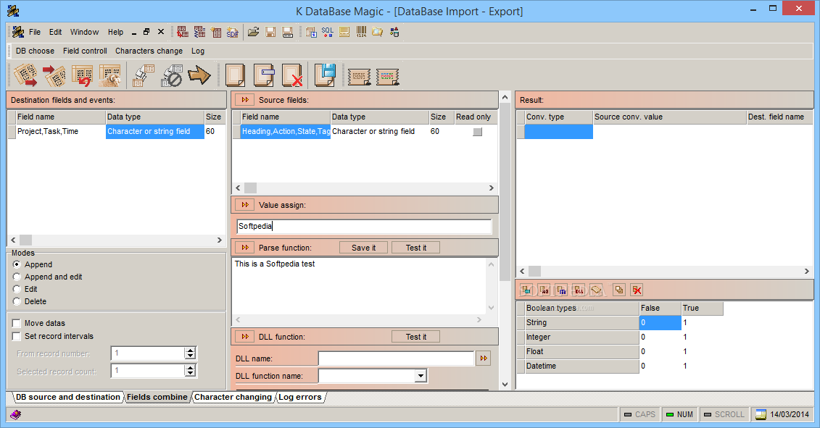This screenshot has height=428, width=820.
Task: Open the Characters change menu
Action: 149,51
